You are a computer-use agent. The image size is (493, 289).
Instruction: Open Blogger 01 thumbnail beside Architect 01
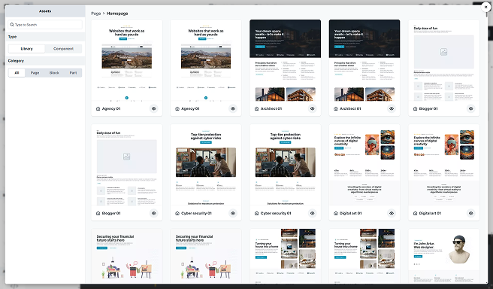tap(443, 60)
